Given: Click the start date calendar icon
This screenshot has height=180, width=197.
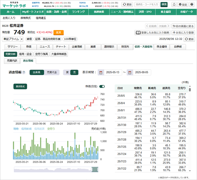Looking at the screenshot, I should 101,73.
